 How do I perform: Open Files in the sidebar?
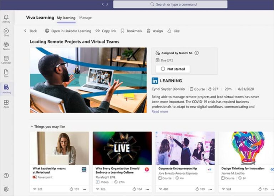[x=6, y=73]
